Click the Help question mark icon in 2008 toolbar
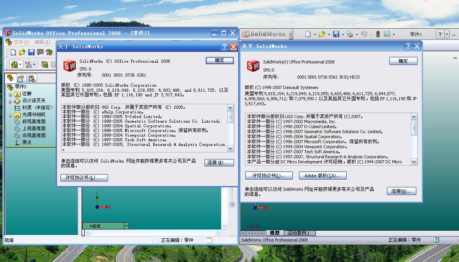 click(x=440, y=34)
